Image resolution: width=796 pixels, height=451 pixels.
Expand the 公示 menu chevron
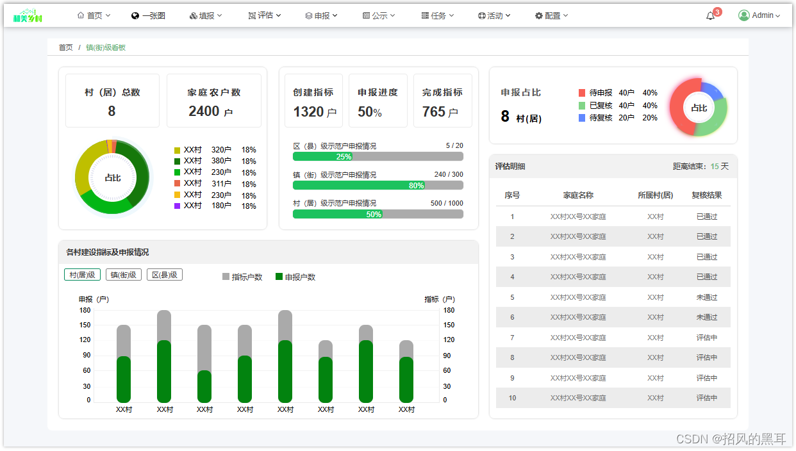point(392,15)
